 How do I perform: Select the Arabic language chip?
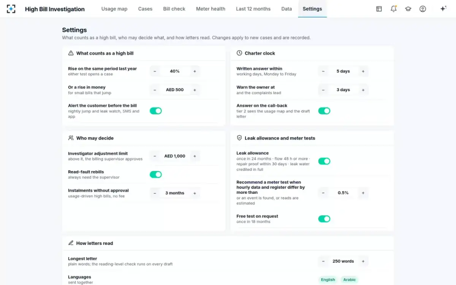click(x=350, y=280)
